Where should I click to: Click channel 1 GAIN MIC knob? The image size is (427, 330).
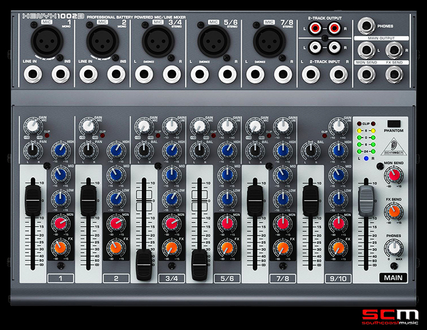(x=33, y=126)
